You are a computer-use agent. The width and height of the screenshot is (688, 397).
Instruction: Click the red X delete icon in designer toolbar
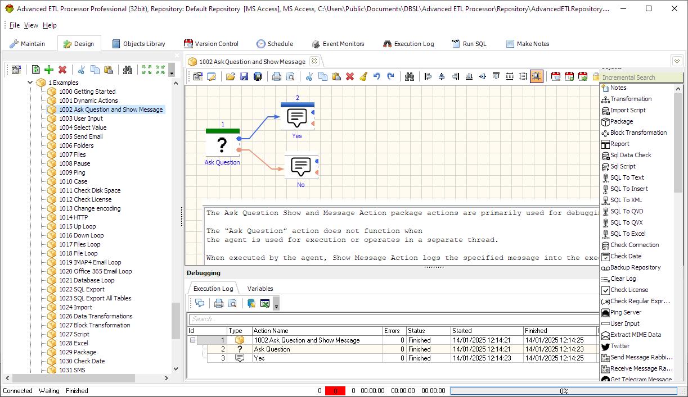point(349,76)
